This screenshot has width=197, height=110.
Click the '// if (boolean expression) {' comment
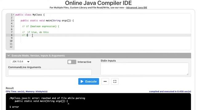pos(41,26)
